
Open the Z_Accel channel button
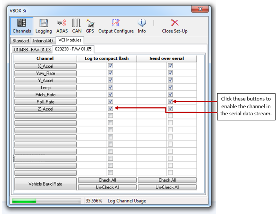[46, 109]
